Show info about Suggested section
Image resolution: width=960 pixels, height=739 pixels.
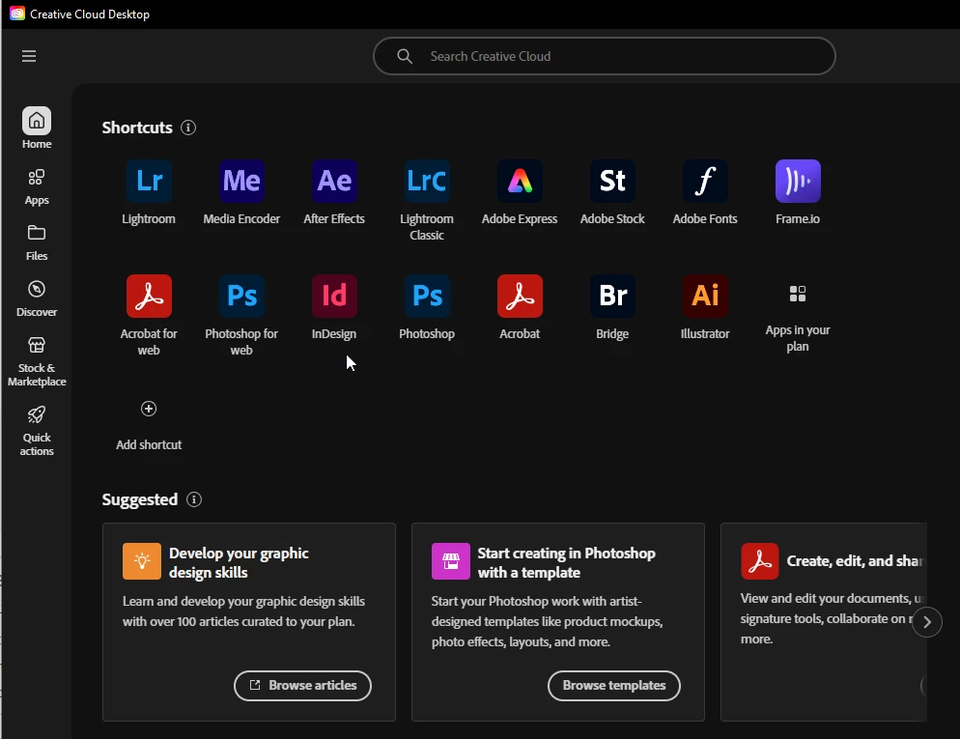click(x=194, y=499)
